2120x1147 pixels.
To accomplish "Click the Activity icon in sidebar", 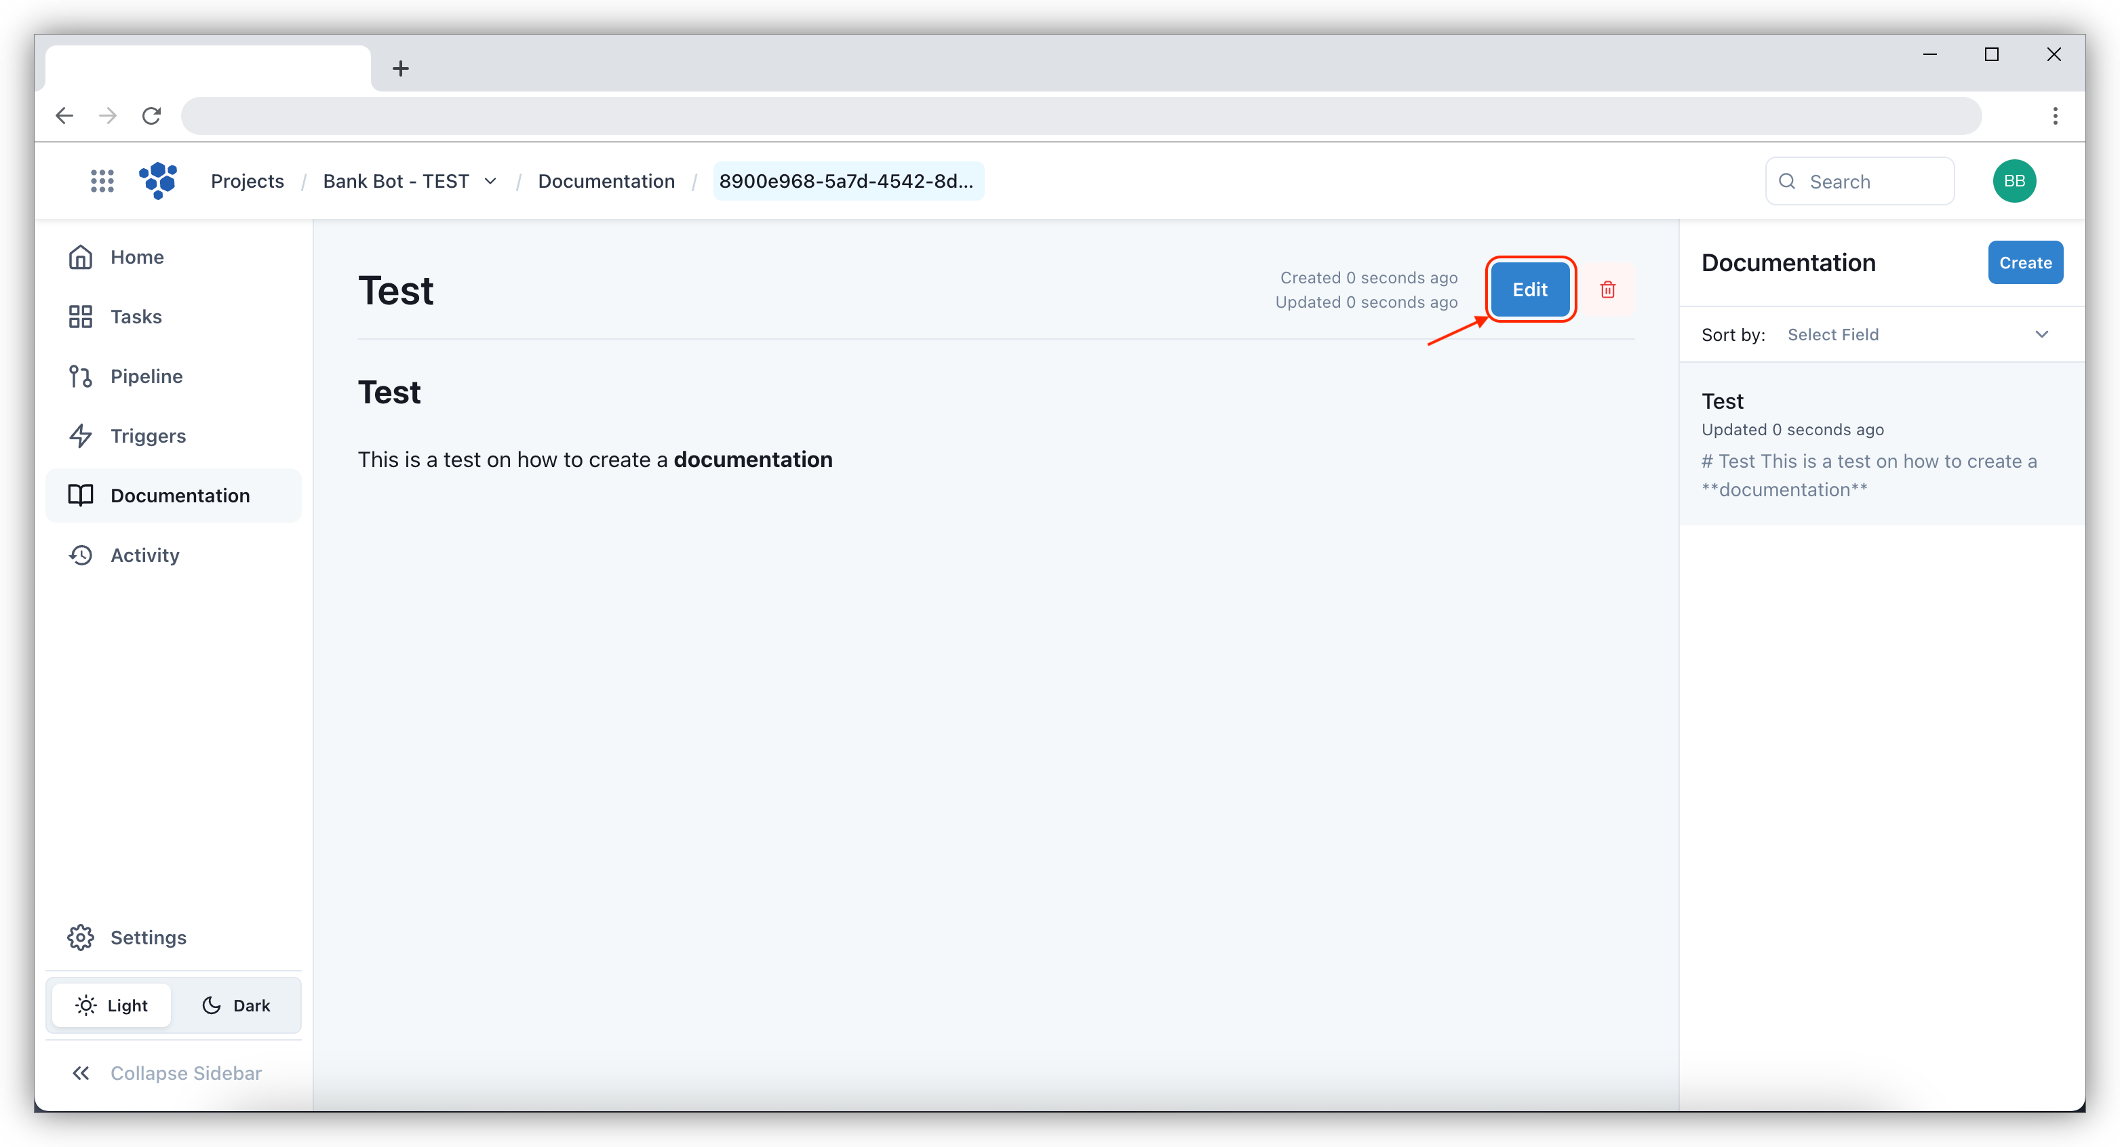I will [x=81, y=554].
